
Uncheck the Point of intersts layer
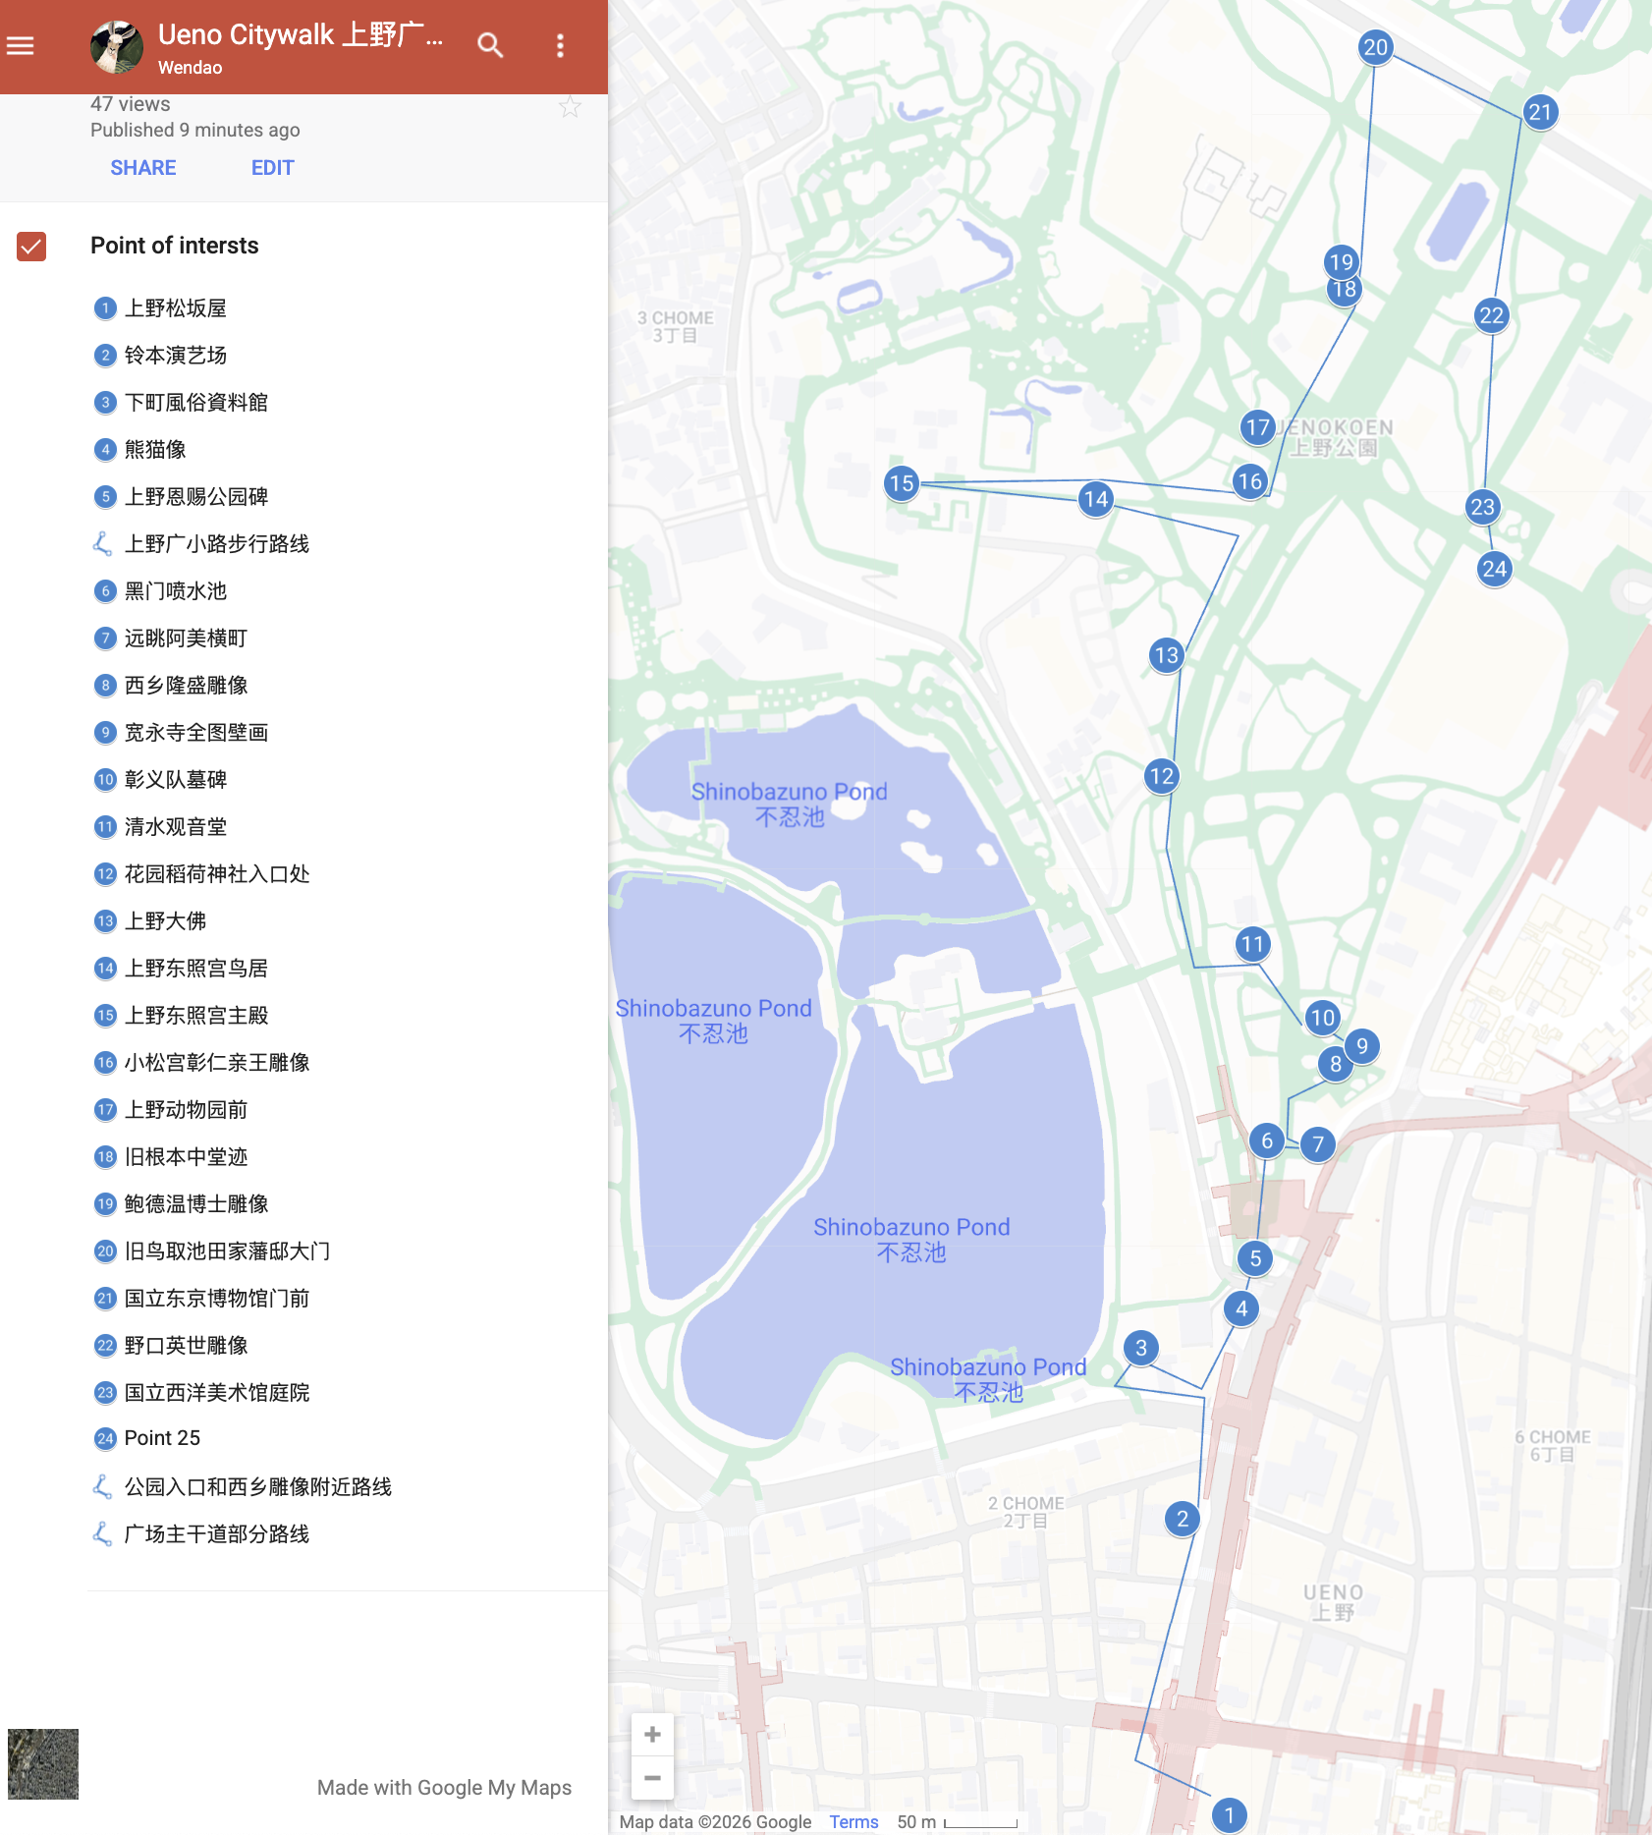[x=31, y=246]
